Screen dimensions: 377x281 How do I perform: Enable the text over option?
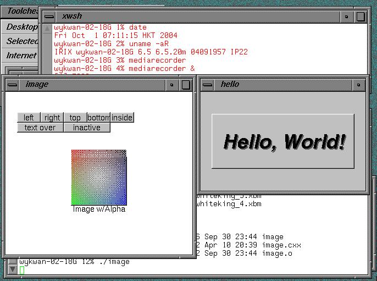pyautogui.click(x=40, y=128)
